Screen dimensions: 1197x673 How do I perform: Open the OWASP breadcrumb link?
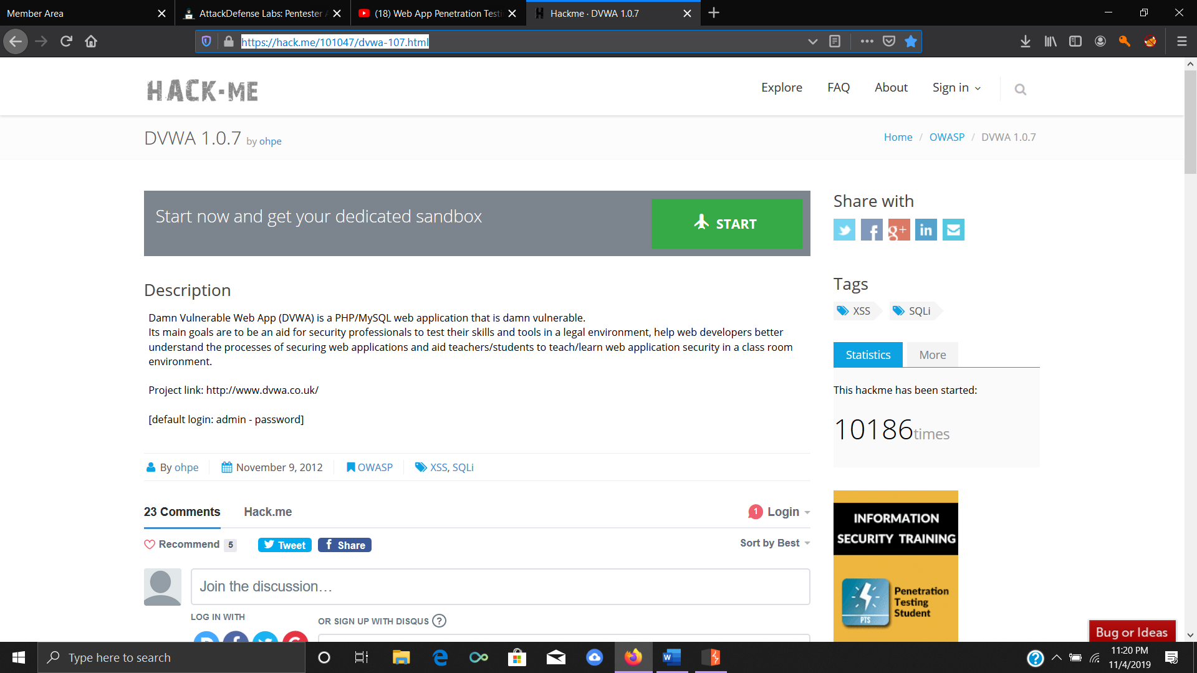(946, 137)
